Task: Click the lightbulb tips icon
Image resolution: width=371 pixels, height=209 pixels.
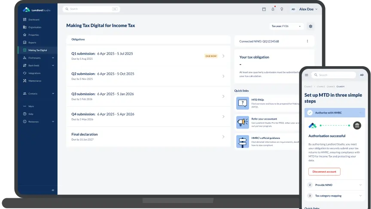Action: [x=282, y=9]
